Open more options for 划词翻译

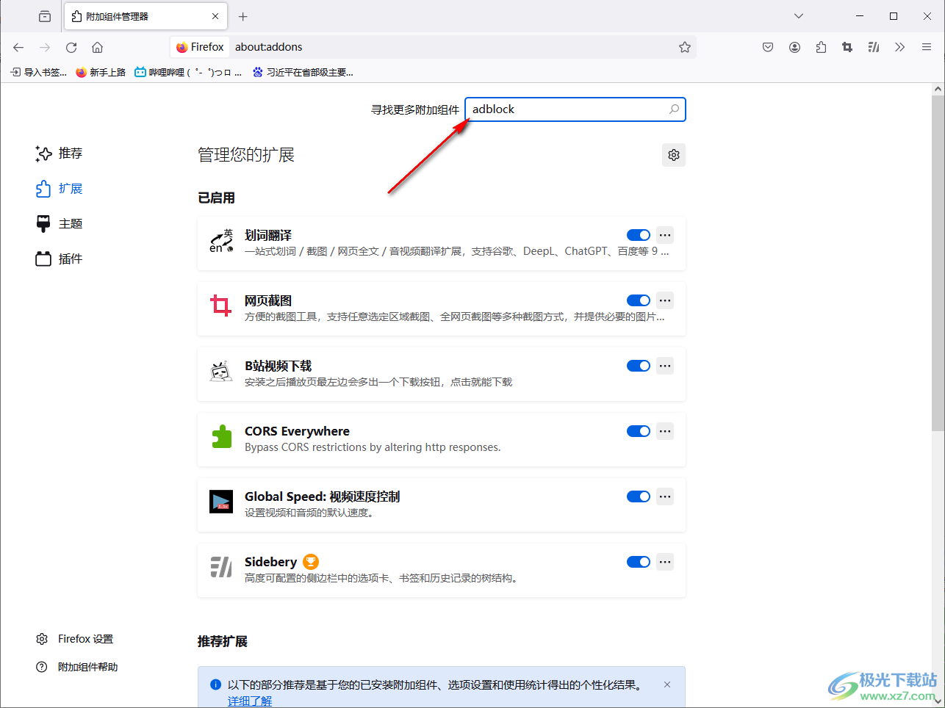[665, 235]
